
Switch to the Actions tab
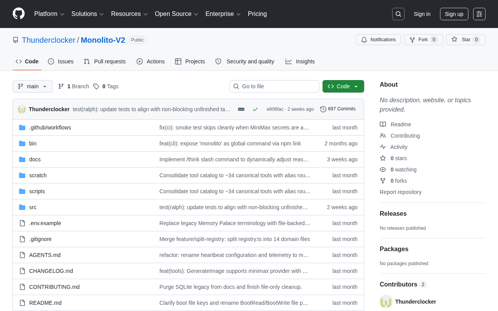(151, 61)
